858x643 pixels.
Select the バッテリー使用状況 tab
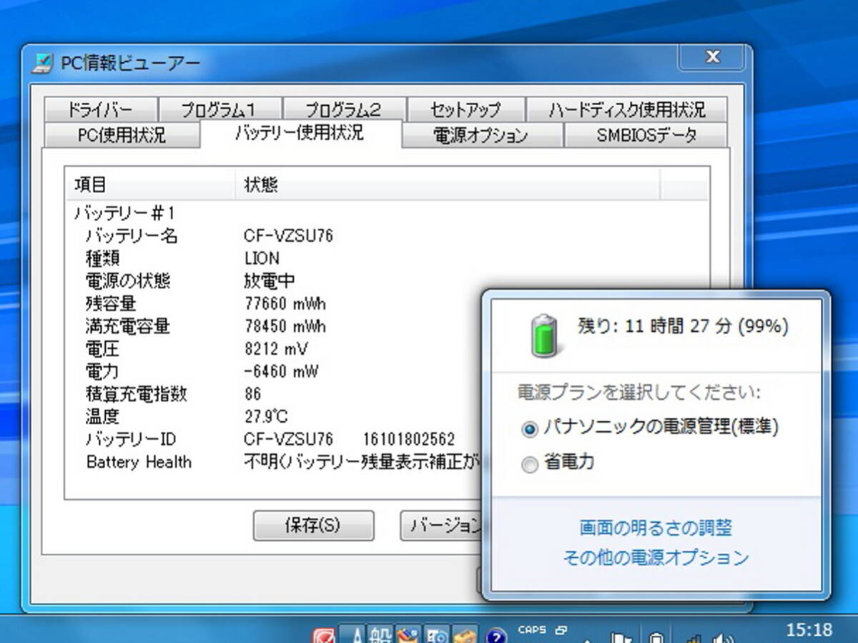(300, 133)
